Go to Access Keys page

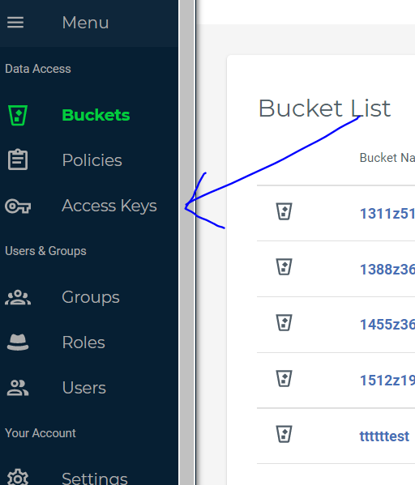109,206
